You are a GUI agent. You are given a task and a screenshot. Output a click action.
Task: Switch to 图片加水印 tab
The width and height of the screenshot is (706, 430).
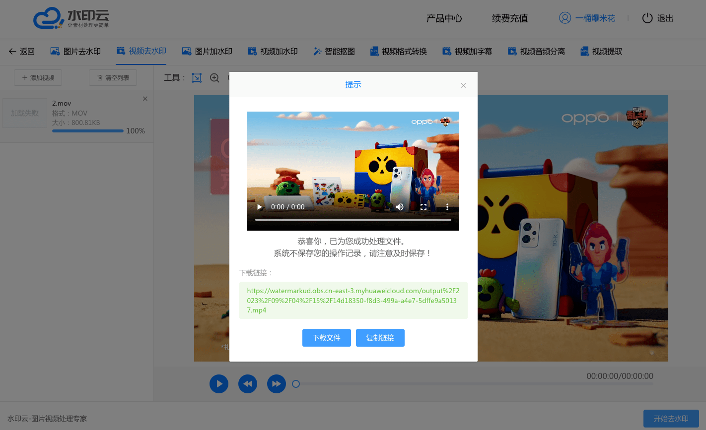208,51
